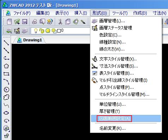
Task: Open the layer selection combo box
Action: click(x=60, y=31)
